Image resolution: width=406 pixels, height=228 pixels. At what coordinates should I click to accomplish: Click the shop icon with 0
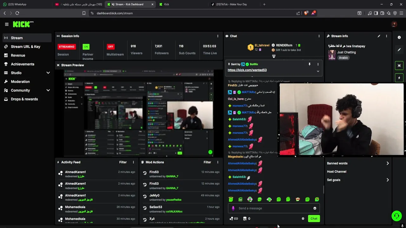click(x=246, y=218)
